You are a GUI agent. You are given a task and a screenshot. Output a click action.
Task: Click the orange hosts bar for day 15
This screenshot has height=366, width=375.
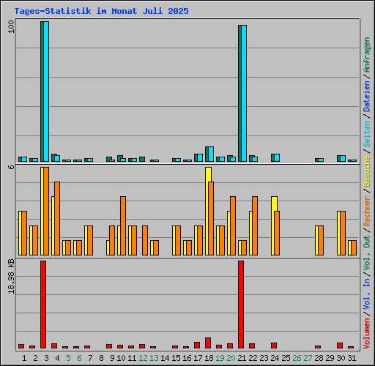(x=178, y=241)
